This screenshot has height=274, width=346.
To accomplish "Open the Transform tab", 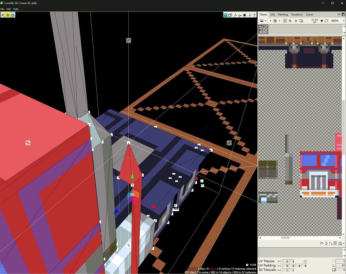I will 297,14.
